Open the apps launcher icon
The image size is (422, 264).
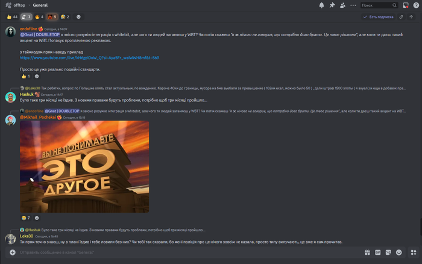[x=414, y=253]
